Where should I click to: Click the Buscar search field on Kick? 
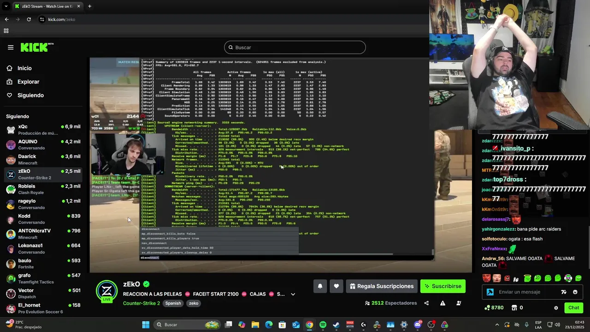[x=295, y=47]
